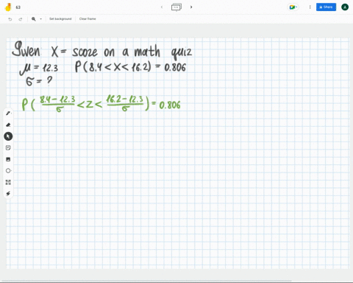The image size is (353, 283).
Task: Click the handwritten '0.806' in green
Action: pos(170,105)
